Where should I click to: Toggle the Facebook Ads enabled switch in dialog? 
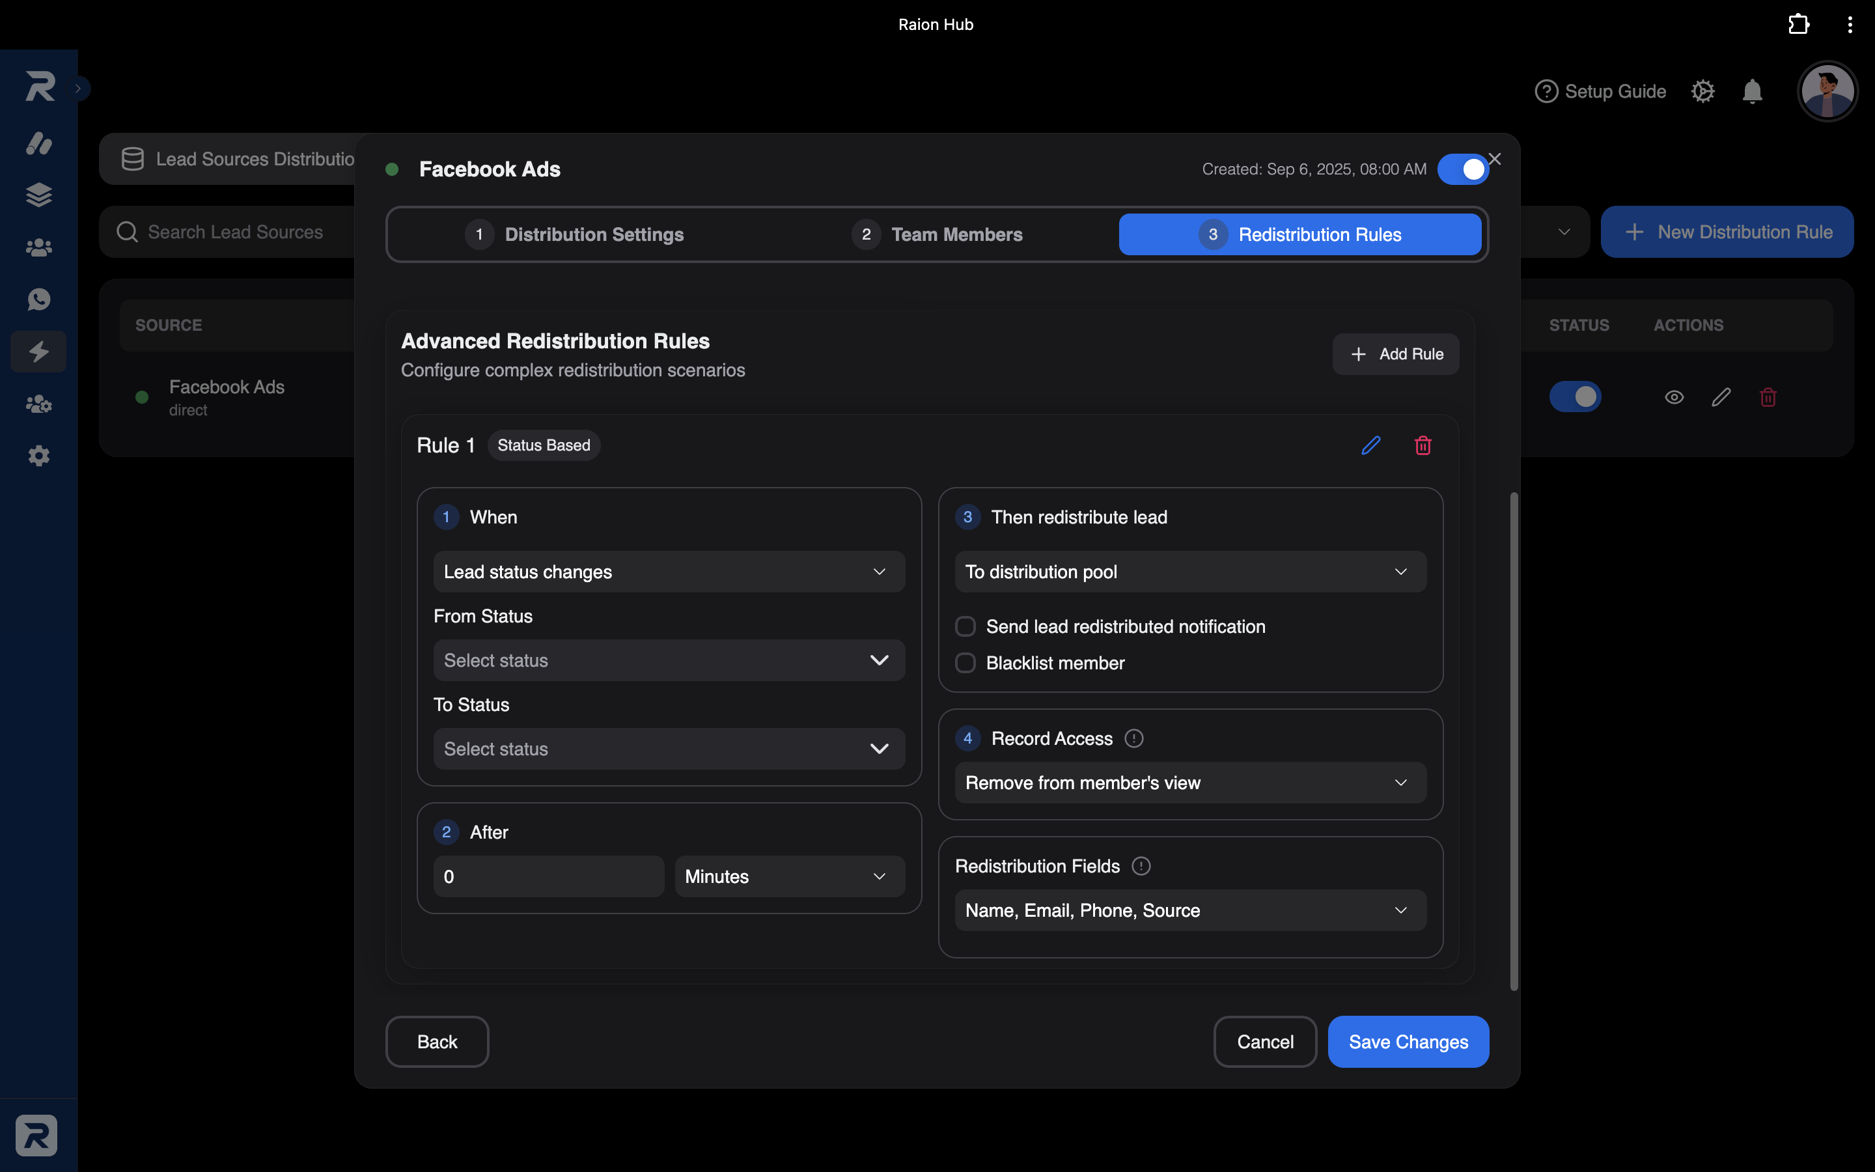click(1463, 169)
